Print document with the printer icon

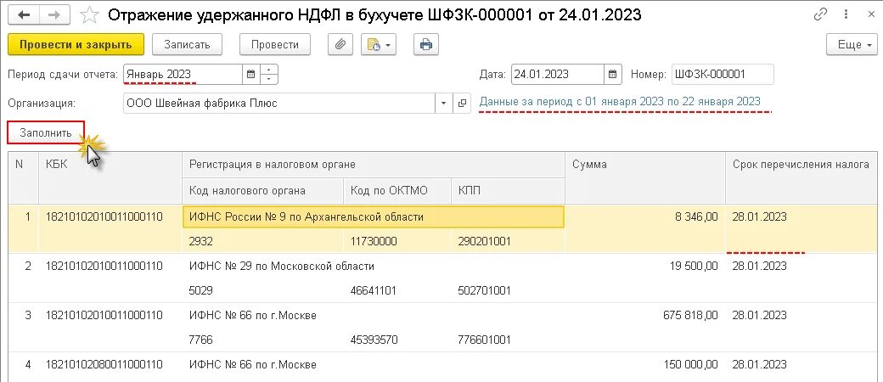click(425, 44)
